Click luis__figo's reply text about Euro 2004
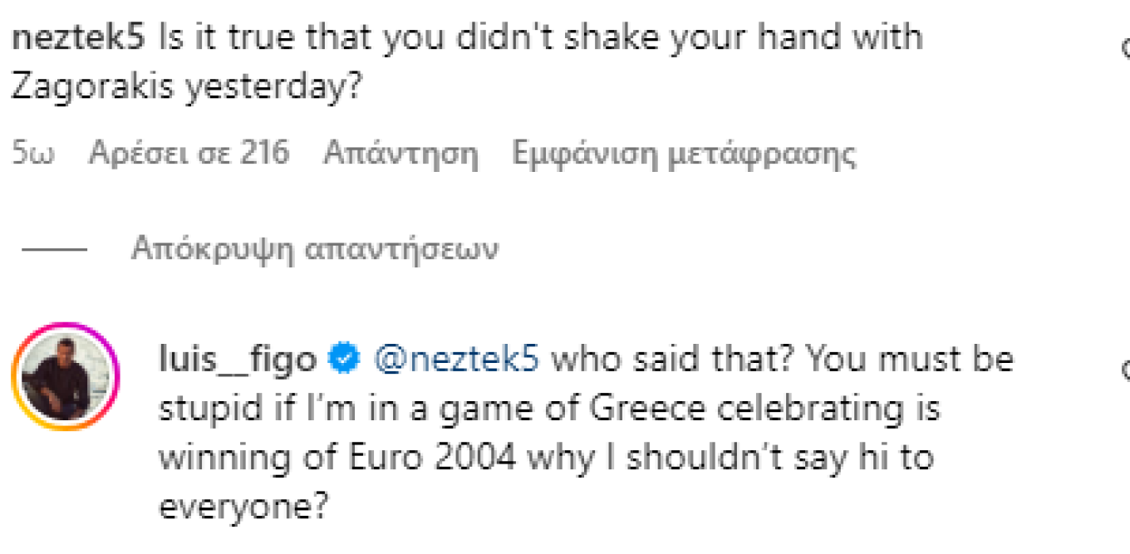This screenshot has width=1130, height=554. (548, 434)
